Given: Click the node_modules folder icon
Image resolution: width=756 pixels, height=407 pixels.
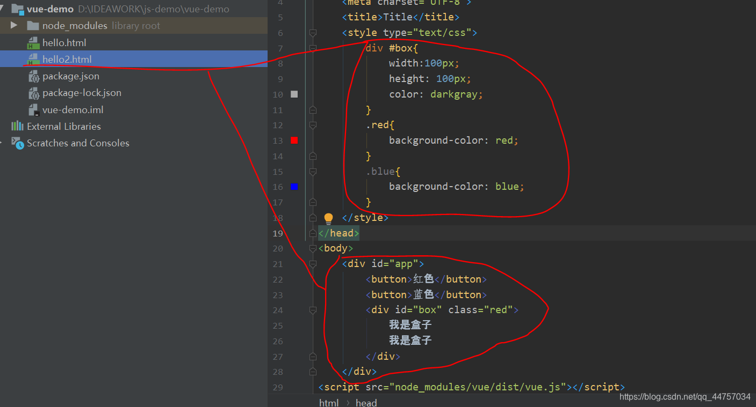Looking at the screenshot, I should pyautogui.click(x=33, y=26).
